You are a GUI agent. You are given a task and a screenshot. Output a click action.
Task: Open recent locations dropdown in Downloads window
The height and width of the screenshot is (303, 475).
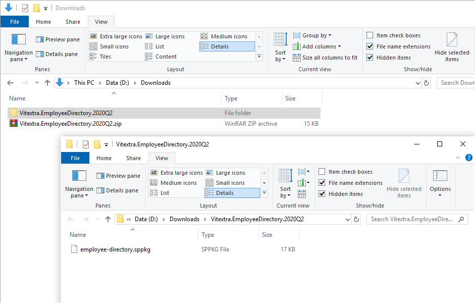[37, 83]
